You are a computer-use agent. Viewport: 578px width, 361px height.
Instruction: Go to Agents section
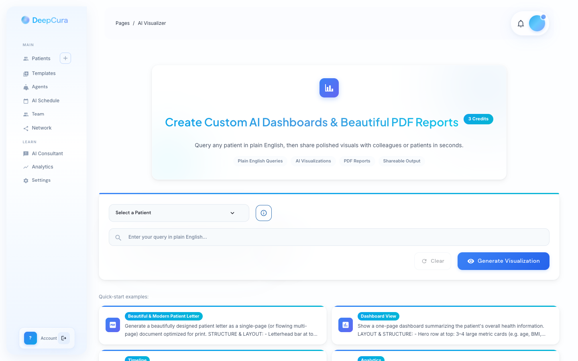click(x=40, y=87)
